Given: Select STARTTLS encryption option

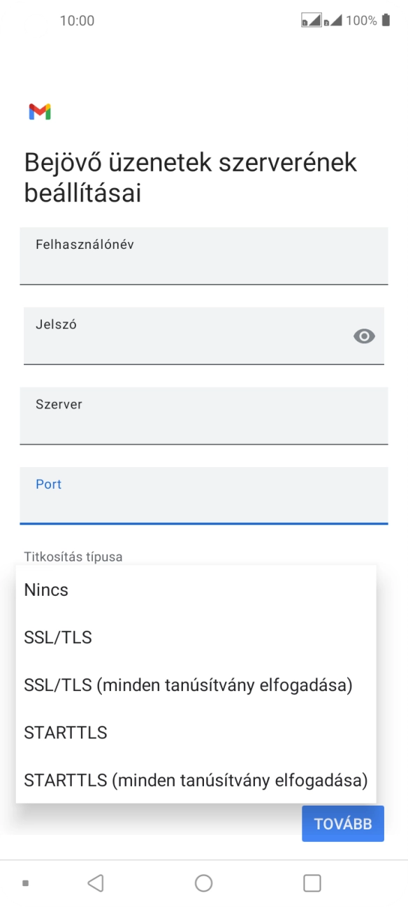Looking at the screenshot, I should pyautogui.click(x=66, y=732).
